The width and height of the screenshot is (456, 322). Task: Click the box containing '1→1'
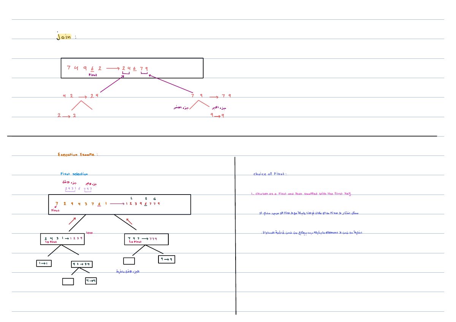pos(44,263)
